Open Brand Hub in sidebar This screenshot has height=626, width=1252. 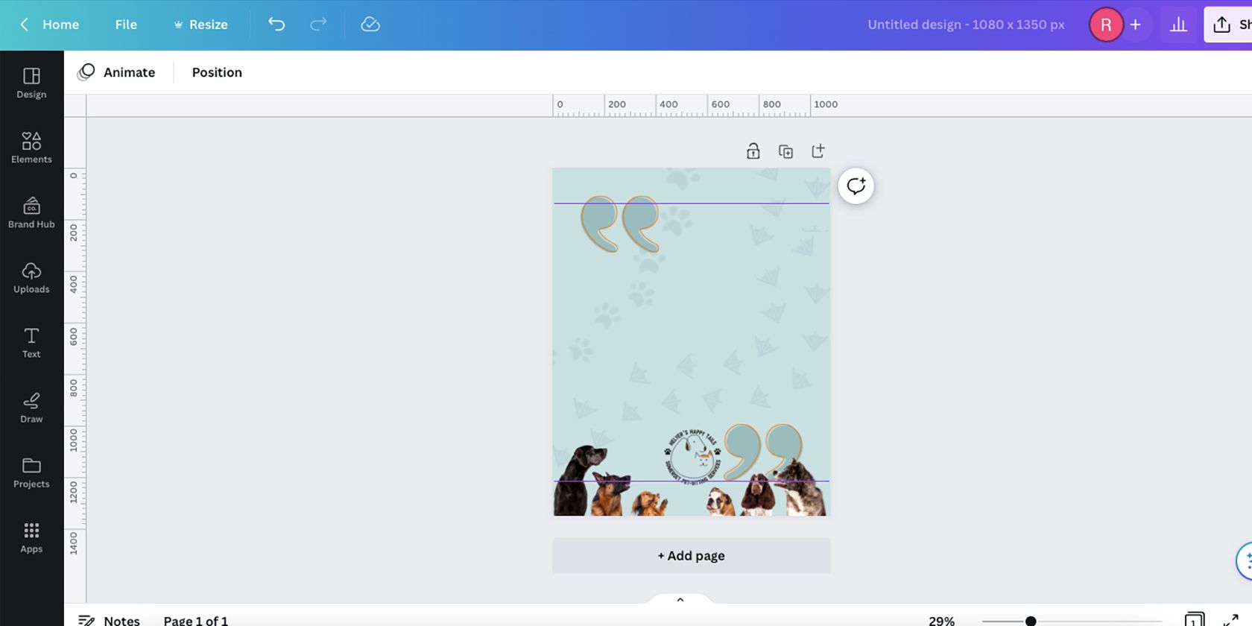tap(31, 212)
